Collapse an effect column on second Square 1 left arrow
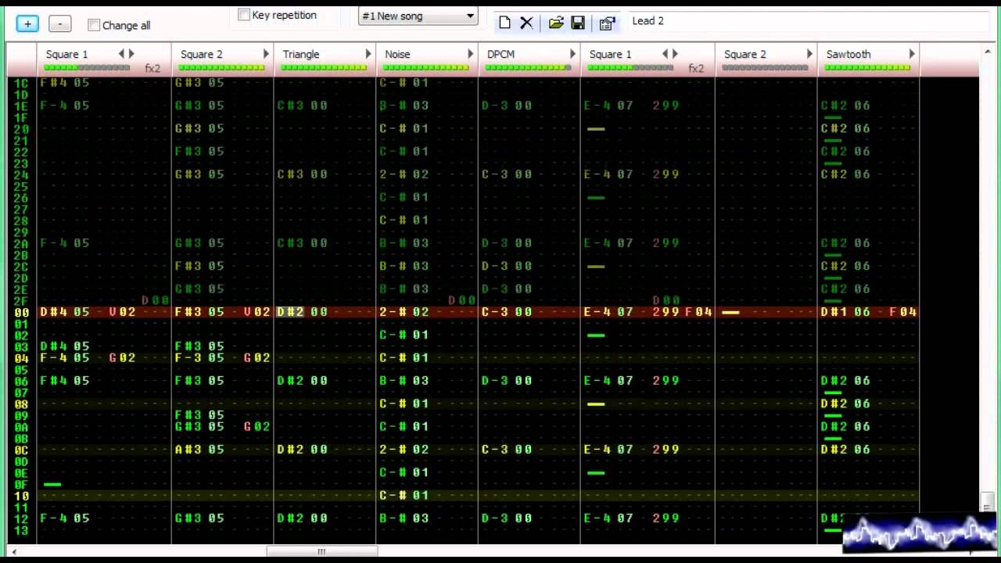Viewport: 1001px width, 563px height. [x=665, y=54]
